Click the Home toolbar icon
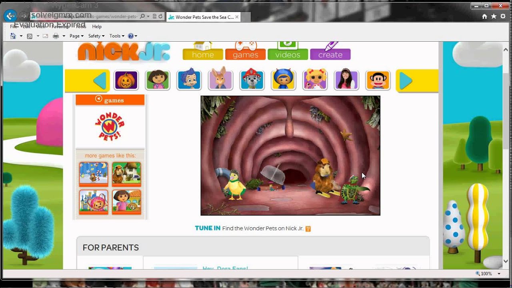Viewport: 512px width, 288px height. [13, 36]
